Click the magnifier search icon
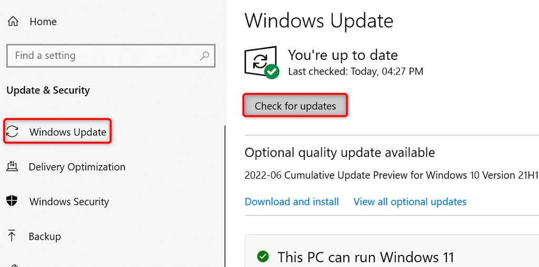Image resolution: width=539 pixels, height=267 pixels. pos(205,55)
